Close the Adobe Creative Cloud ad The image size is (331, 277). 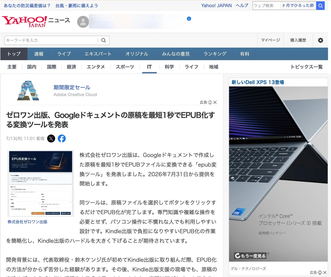point(215,102)
